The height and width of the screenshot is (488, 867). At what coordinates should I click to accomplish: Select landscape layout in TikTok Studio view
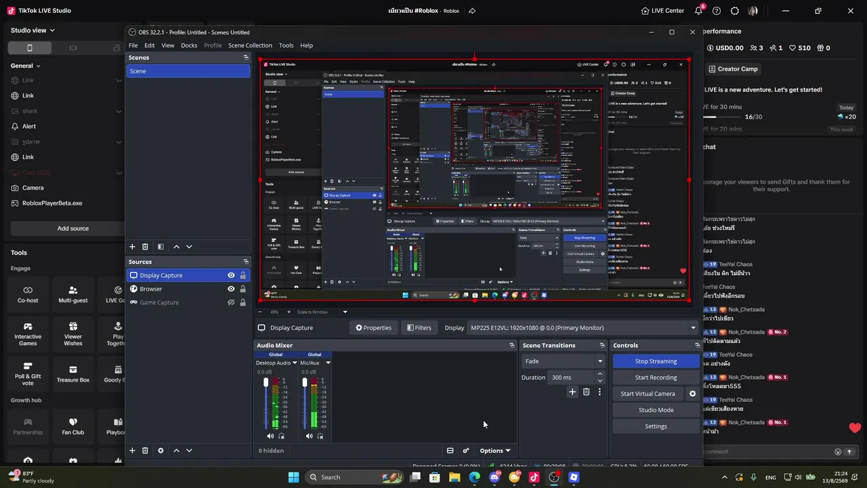tap(73, 48)
